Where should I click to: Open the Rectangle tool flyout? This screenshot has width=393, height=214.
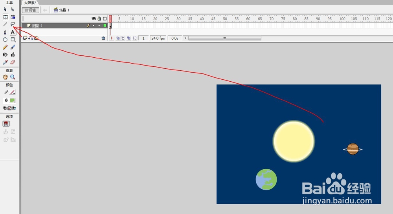(13, 40)
